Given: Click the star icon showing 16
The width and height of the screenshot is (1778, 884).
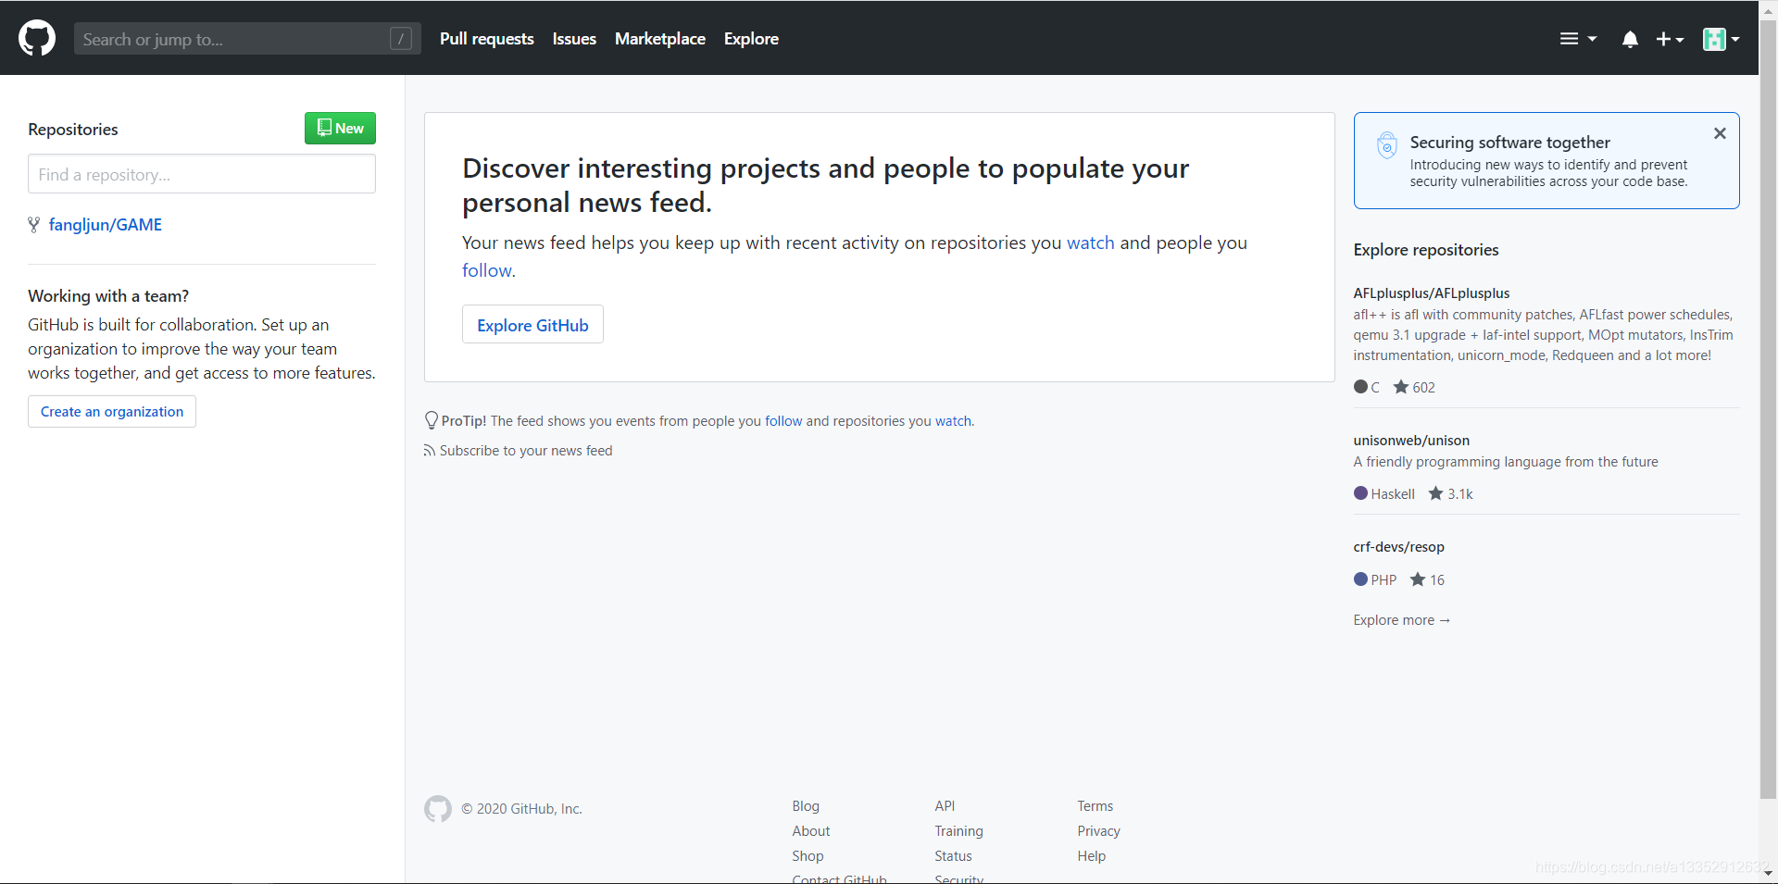Looking at the screenshot, I should point(1417,579).
